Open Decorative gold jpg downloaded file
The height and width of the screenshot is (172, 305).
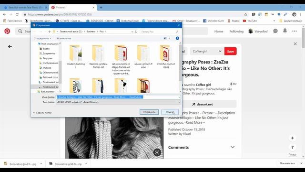tap(20, 164)
